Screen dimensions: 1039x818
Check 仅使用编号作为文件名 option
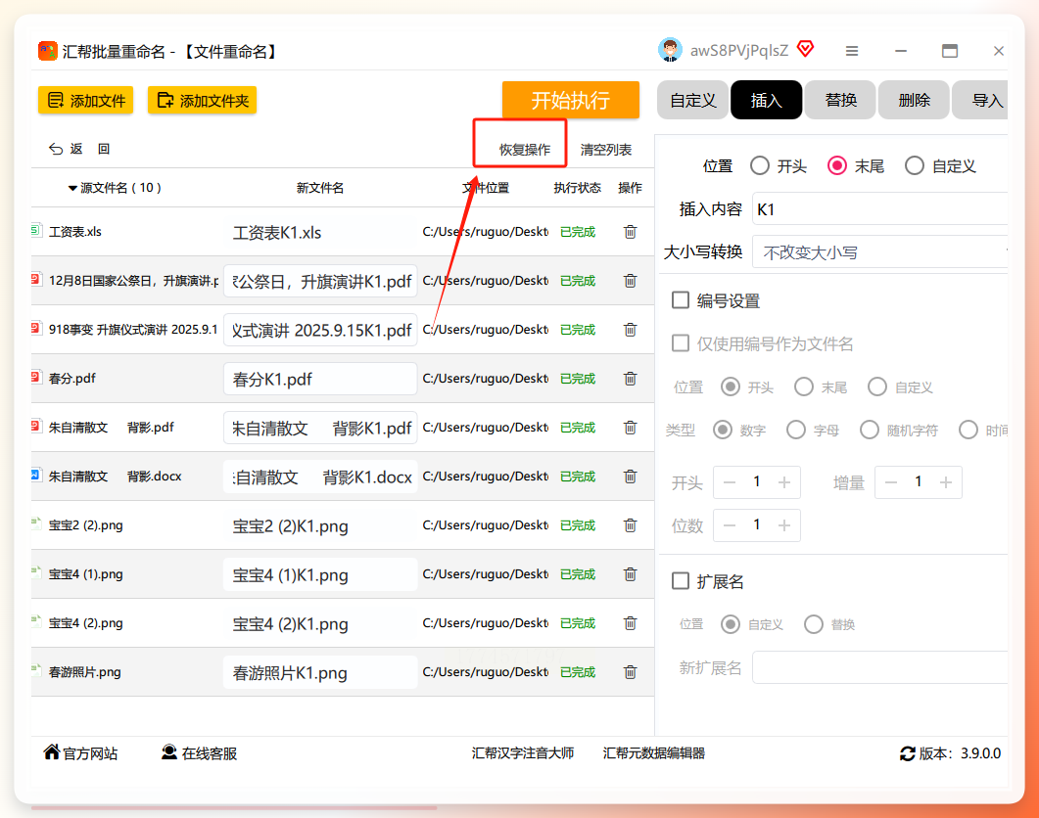(681, 343)
